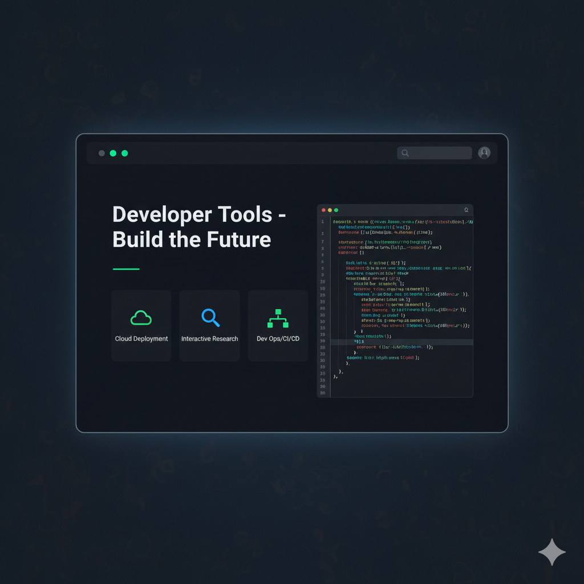The image size is (584, 584).
Task: Open the Interactive Research card
Action: pyautogui.click(x=209, y=326)
